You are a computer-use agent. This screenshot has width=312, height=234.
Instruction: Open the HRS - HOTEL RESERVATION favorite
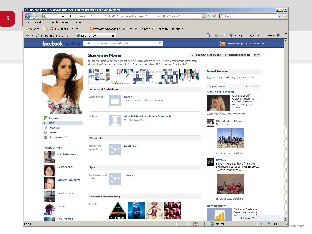click(68, 29)
